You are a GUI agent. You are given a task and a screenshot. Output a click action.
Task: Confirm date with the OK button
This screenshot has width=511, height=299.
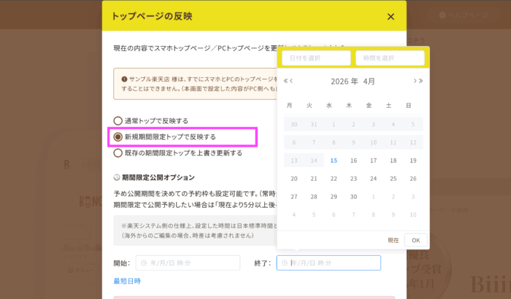(415, 240)
